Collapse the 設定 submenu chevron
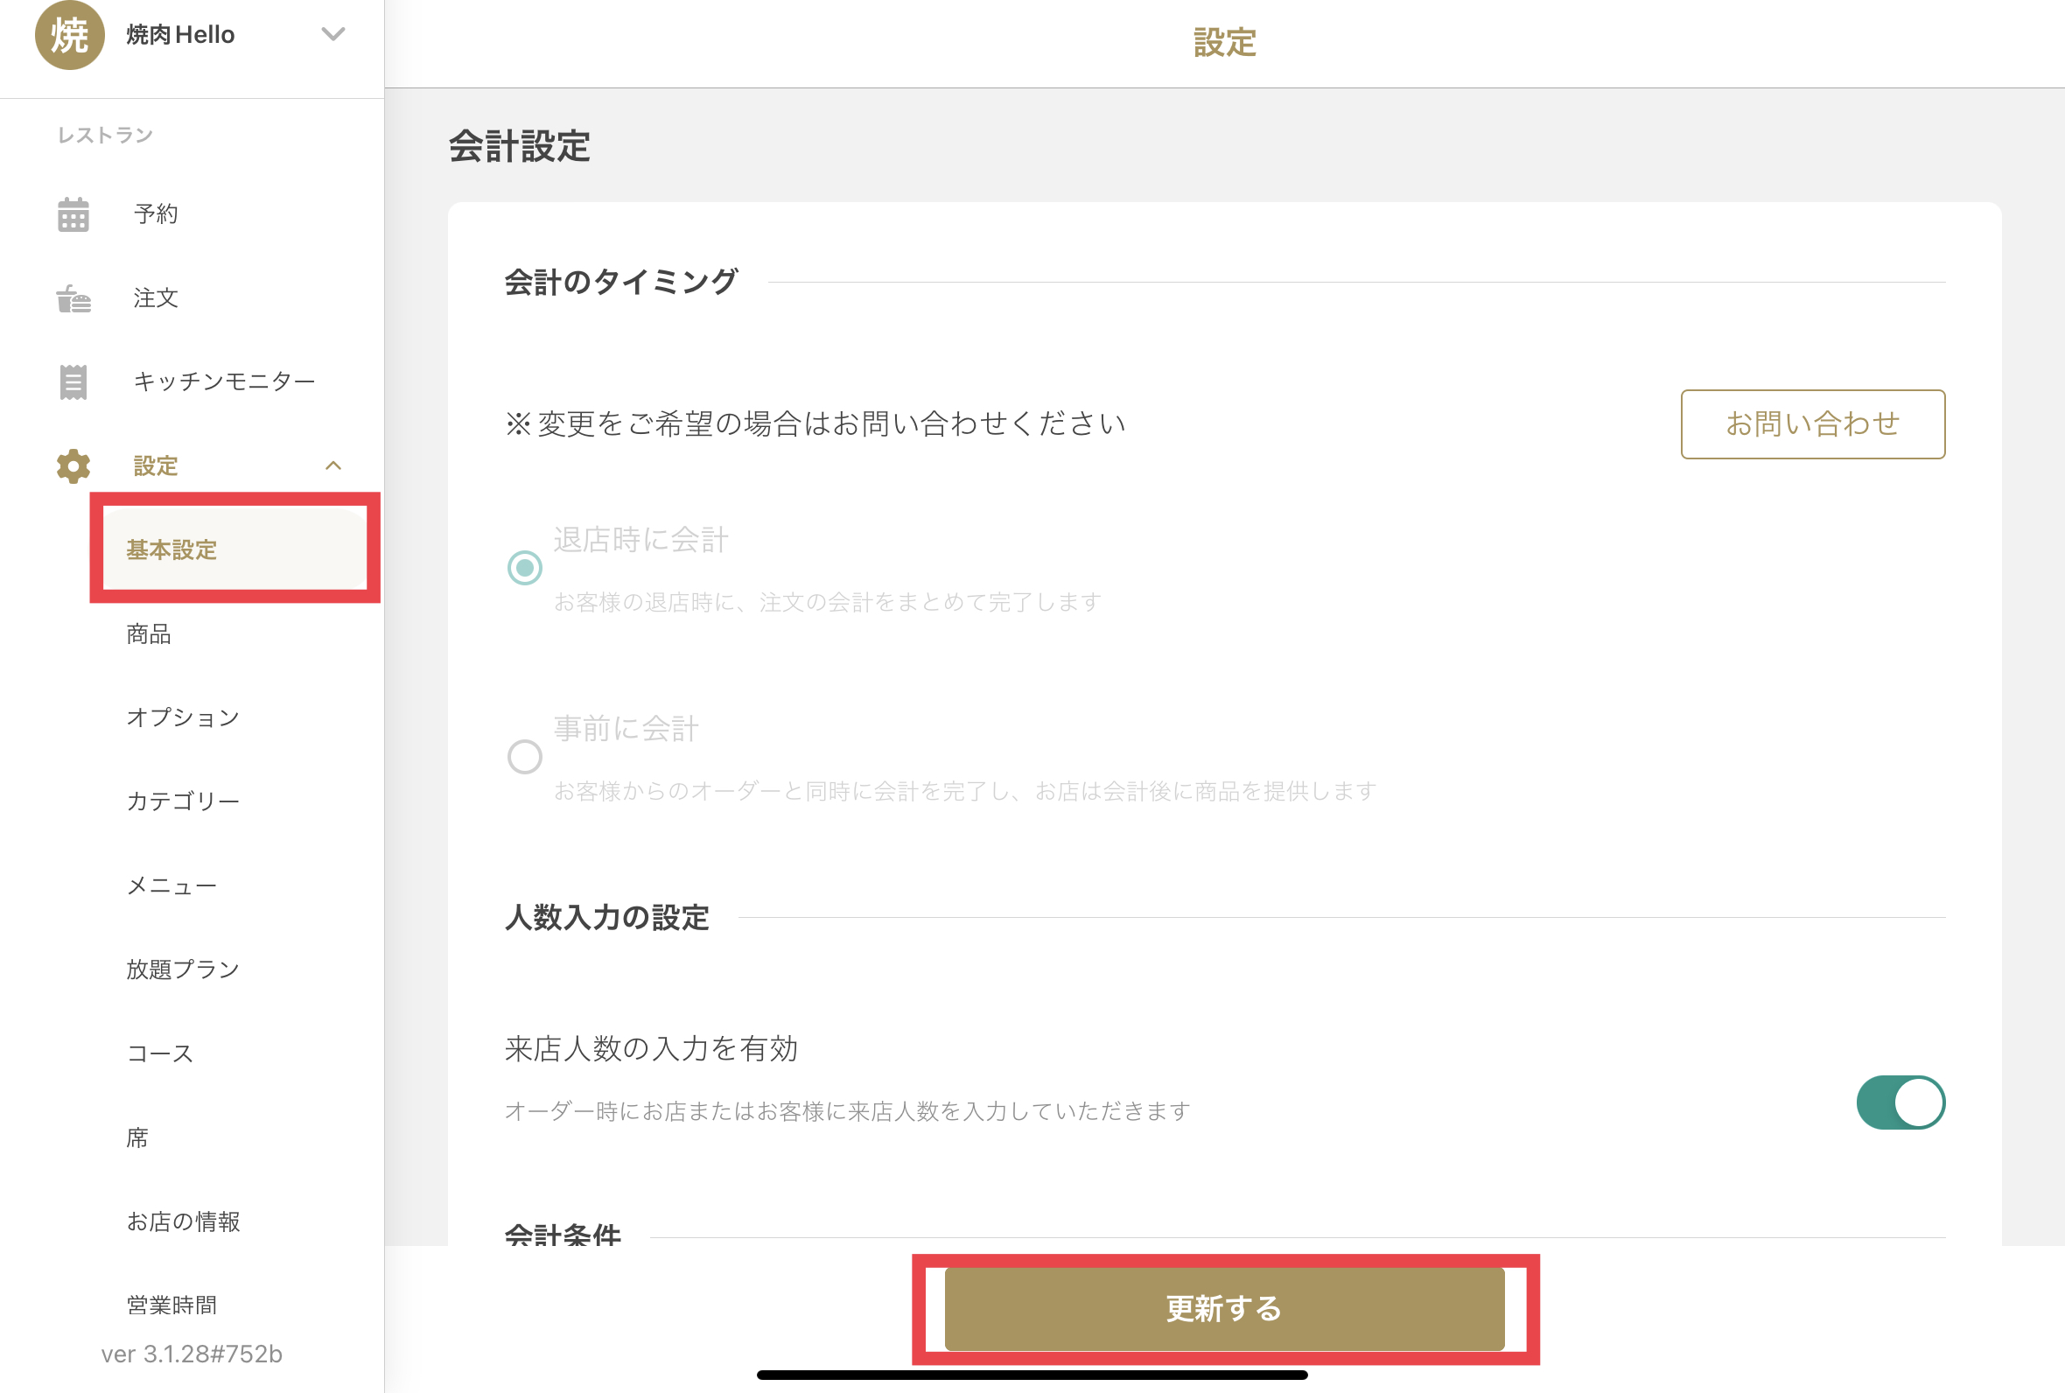Screen dimensions: 2065x1393 pos(333,465)
